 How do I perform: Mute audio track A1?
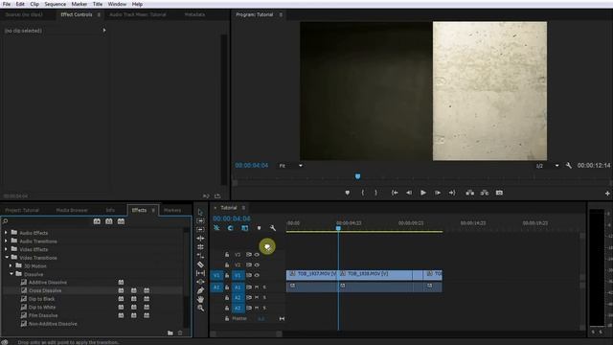click(x=257, y=287)
